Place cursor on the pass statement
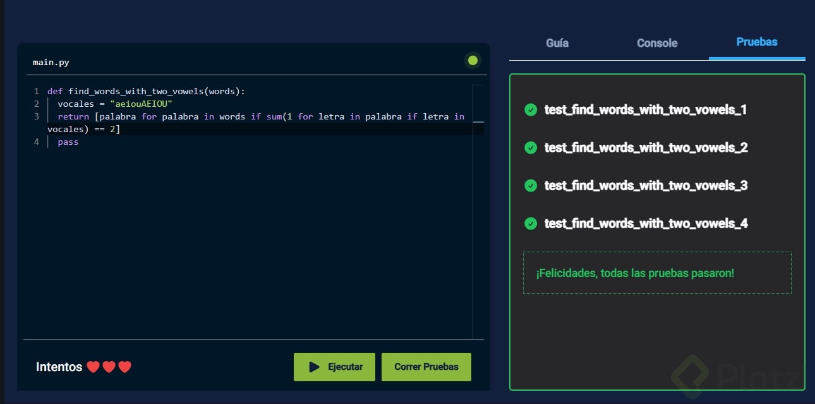The height and width of the screenshot is (404, 815). [68, 142]
